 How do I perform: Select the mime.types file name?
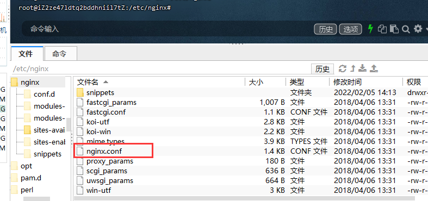pyautogui.click(x=106, y=141)
